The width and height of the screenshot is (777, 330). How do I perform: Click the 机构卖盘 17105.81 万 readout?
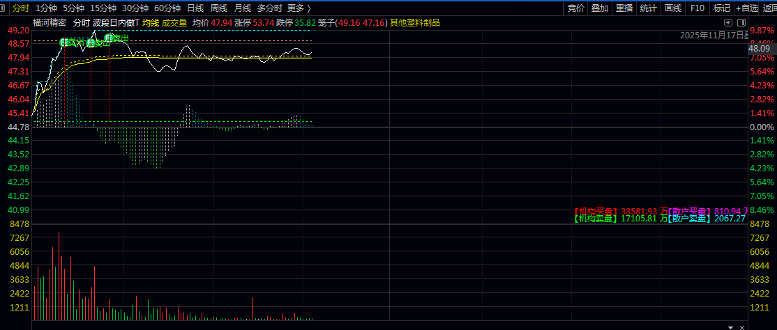(620, 218)
